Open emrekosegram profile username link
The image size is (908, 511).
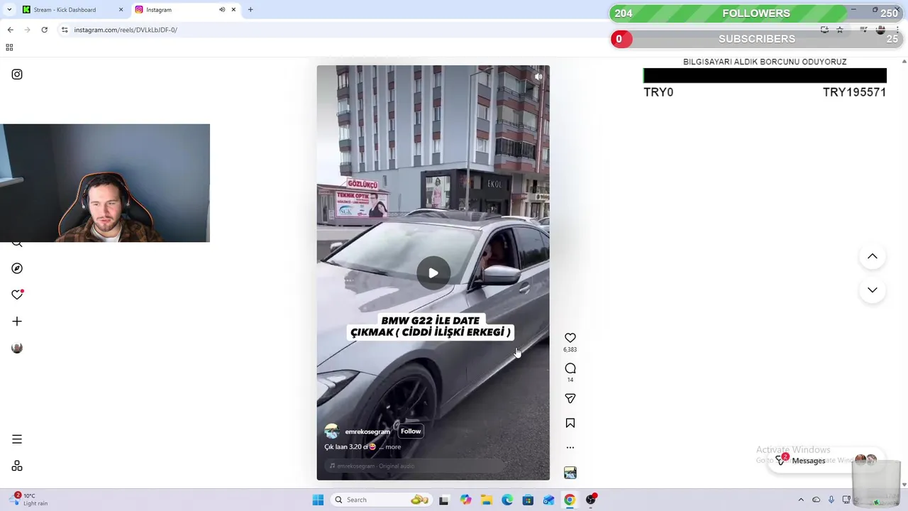tap(367, 432)
